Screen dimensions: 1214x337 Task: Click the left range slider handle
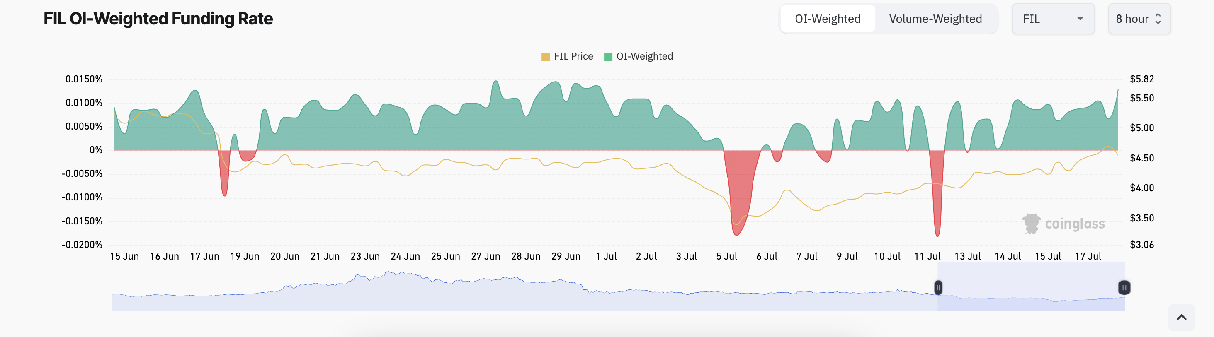[x=938, y=287]
